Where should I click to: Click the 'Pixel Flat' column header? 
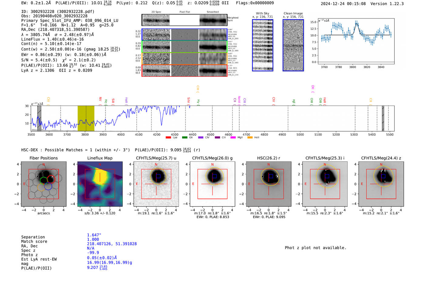click(185, 12)
